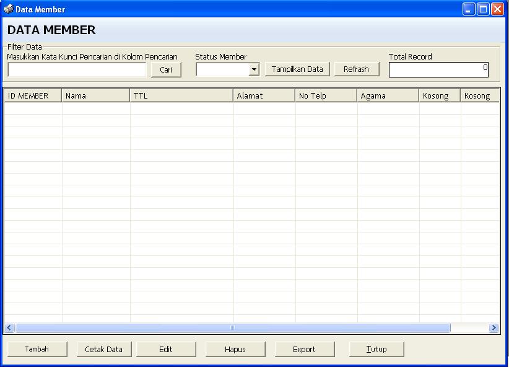Click the Tutup button
The height and width of the screenshot is (367, 509).
click(x=376, y=349)
